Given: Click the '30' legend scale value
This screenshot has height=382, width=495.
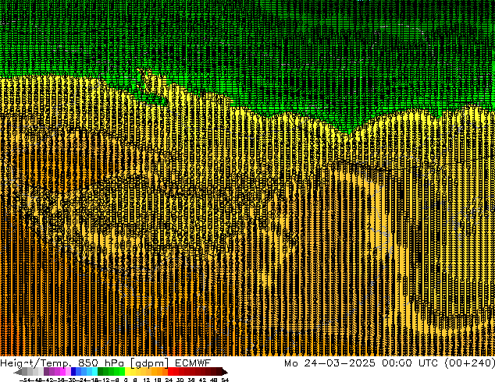Looking at the screenshot, I should tap(180, 380).
